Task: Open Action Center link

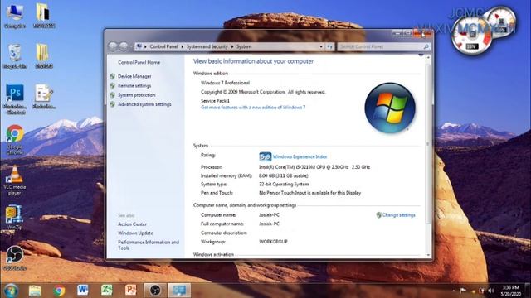Action: [x=132, y=224]
